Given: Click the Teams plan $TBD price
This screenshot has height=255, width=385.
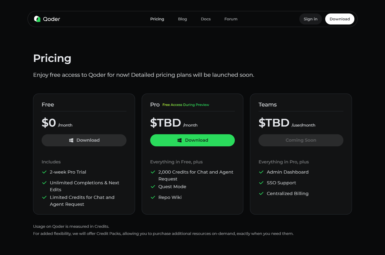Looking at the screenshot, I should coord(274,123).
